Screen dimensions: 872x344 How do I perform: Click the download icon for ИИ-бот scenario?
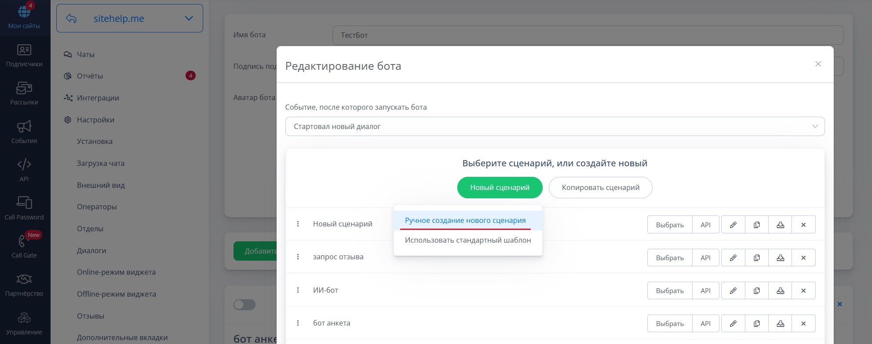pyautogui.click(x=780, y=290)
